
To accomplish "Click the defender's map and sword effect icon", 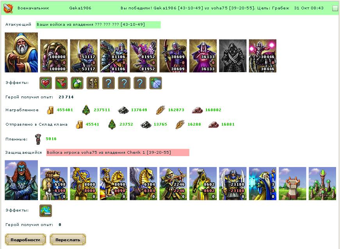I will pos(46,211).
